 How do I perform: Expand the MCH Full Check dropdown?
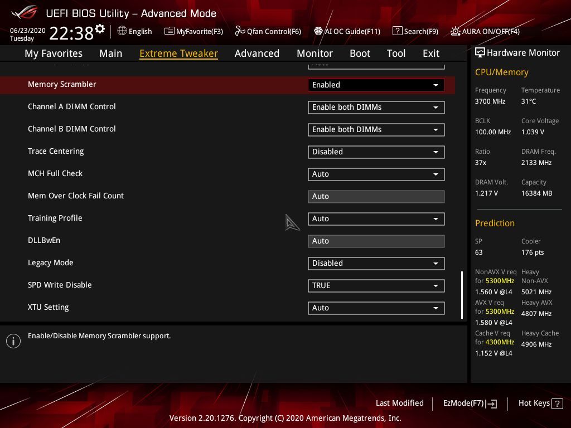pos(376,174)
